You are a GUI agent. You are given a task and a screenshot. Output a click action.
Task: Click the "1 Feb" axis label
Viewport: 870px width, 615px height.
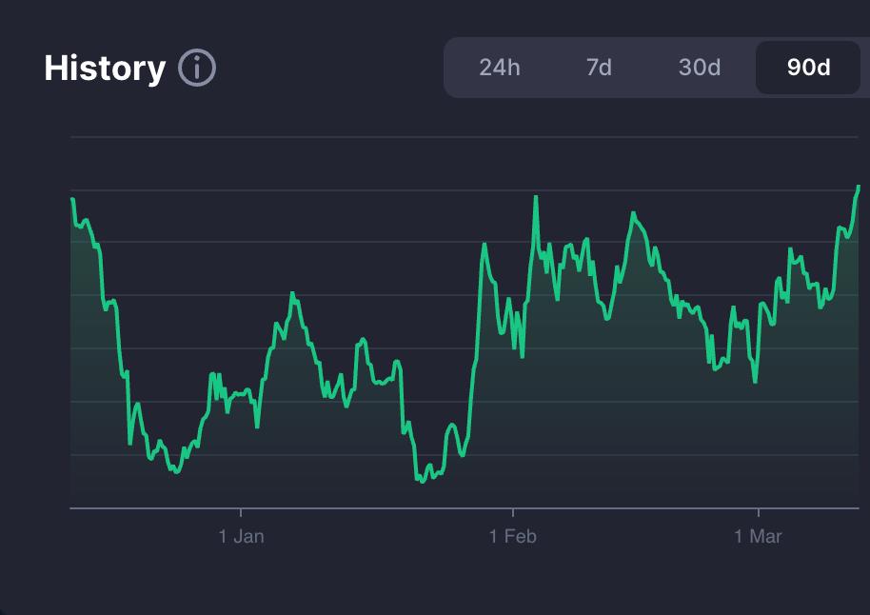click(x=513, y=536)
